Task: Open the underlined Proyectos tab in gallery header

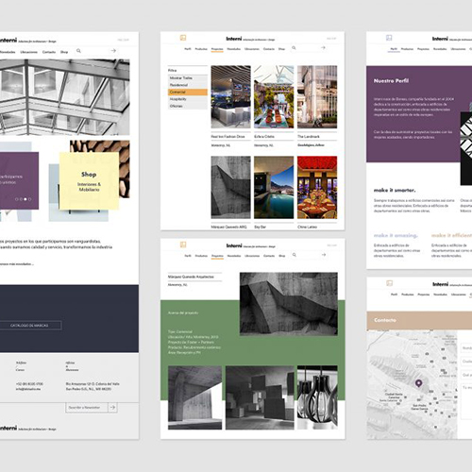Action: (x=217, y=49)
